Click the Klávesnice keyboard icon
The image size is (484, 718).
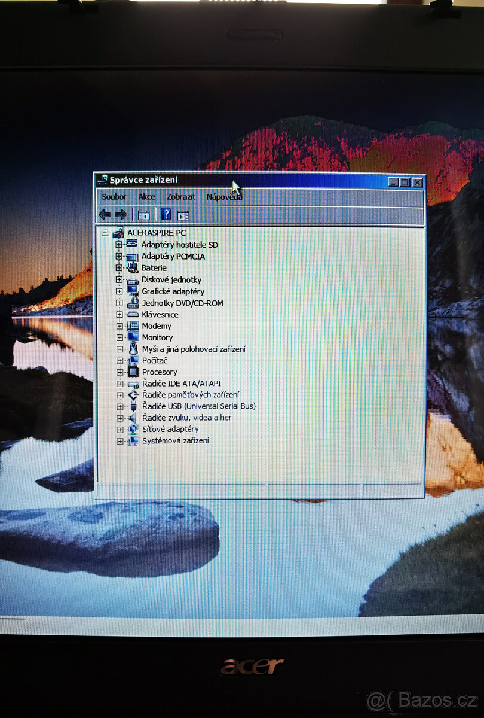pyautogui.click(x=132, y=314)
